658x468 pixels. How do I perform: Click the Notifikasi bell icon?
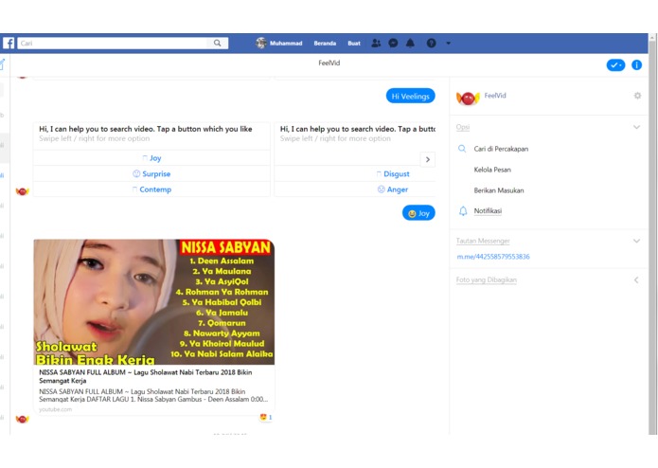point(463,211)
